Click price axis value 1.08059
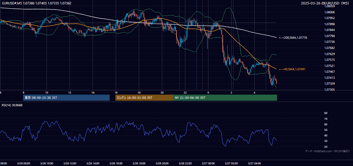Image resolution: width=353 pixels, height=166 pixels. (330, 6)
